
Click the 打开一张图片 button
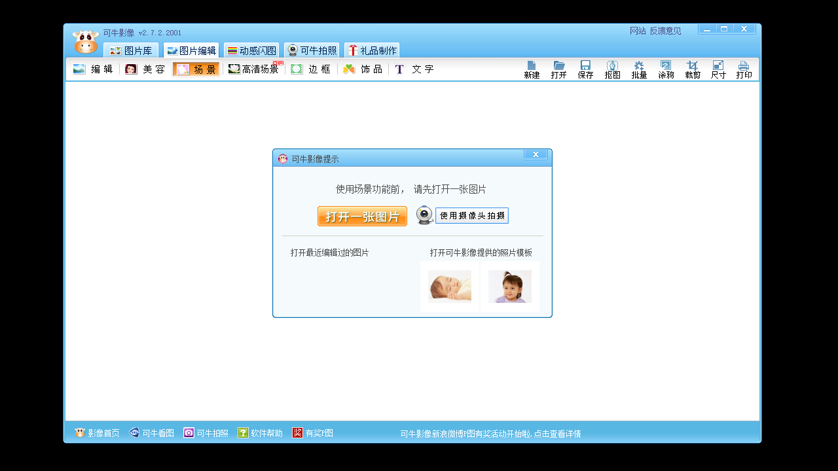(362, 216)
